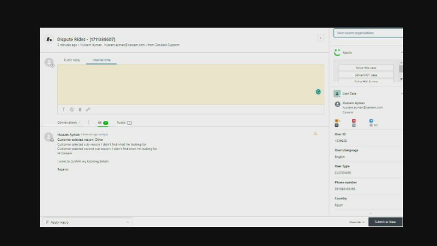Click the User ID value
437x246 pixels.
(340, 141)
